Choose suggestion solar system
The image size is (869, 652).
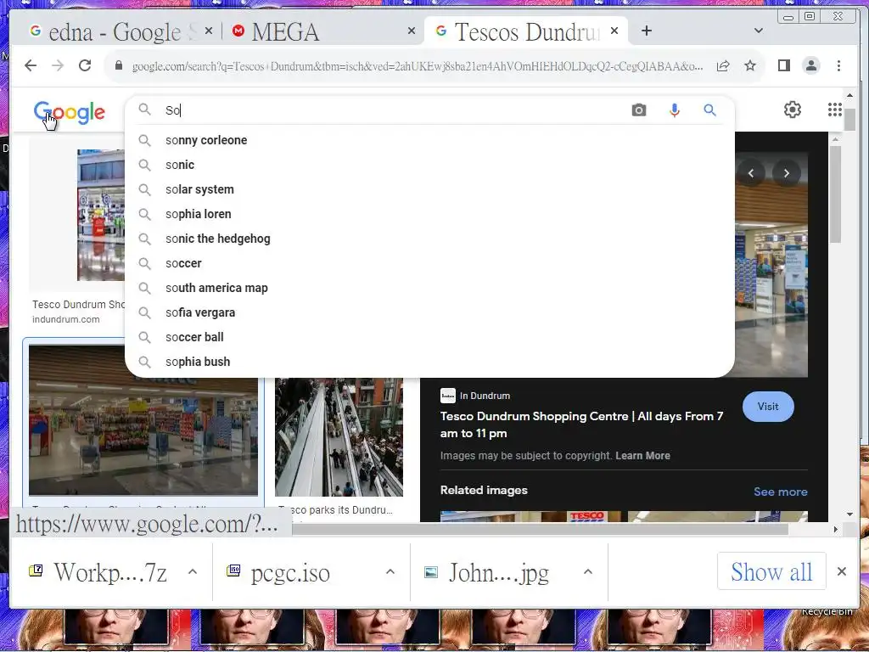point(429,189)
